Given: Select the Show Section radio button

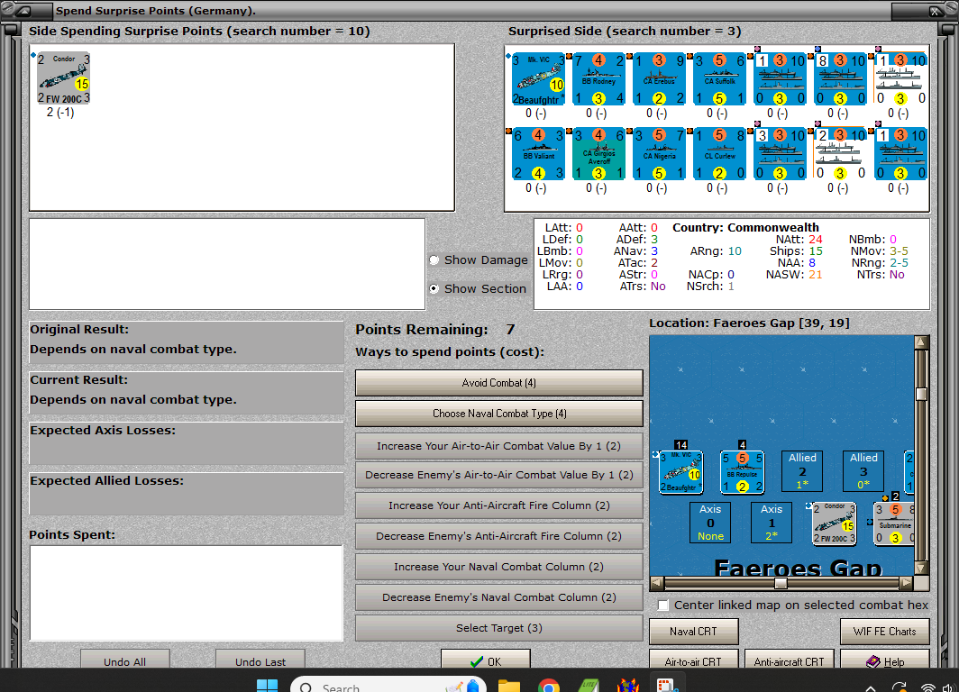Looking at the screenshot, I should click(x=434, y=288).
